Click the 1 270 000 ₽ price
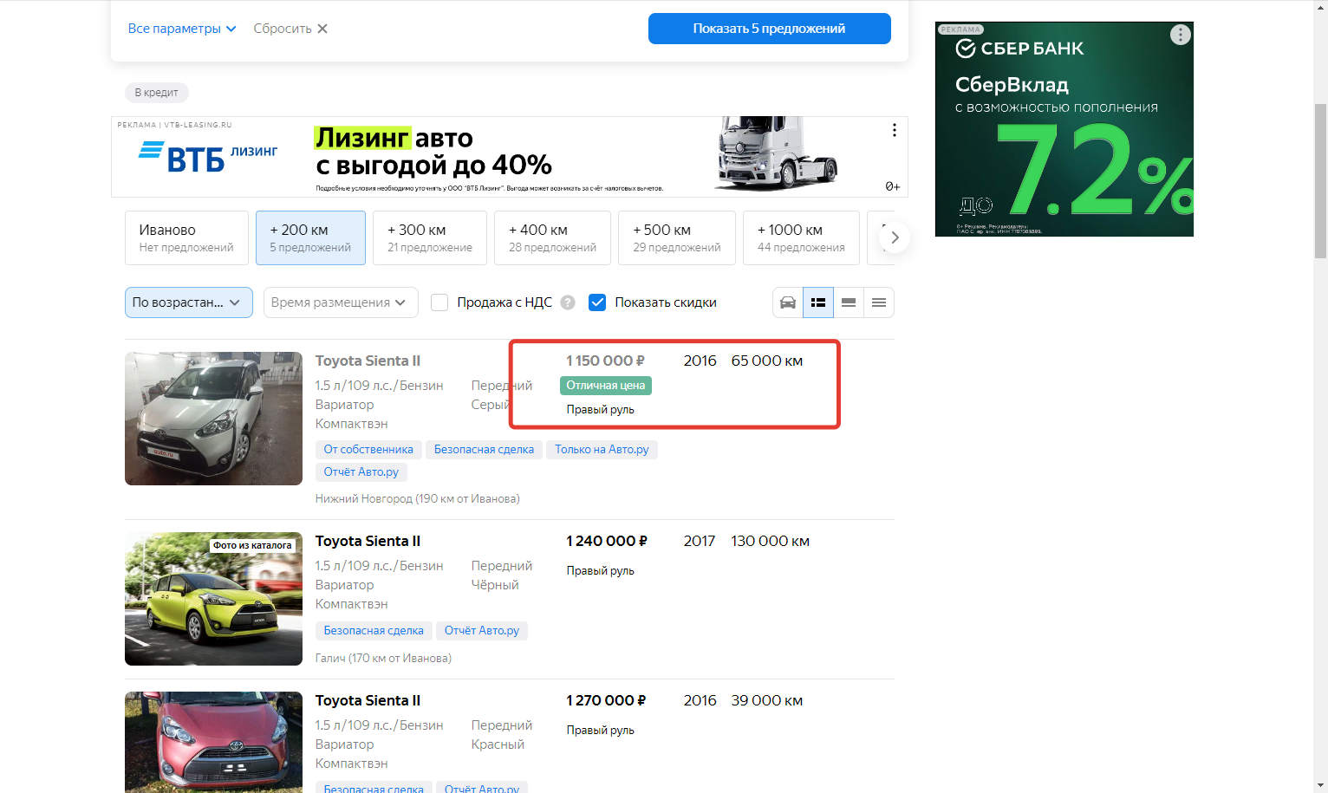Screen dimensions: 1328x793 coord(606,700)
